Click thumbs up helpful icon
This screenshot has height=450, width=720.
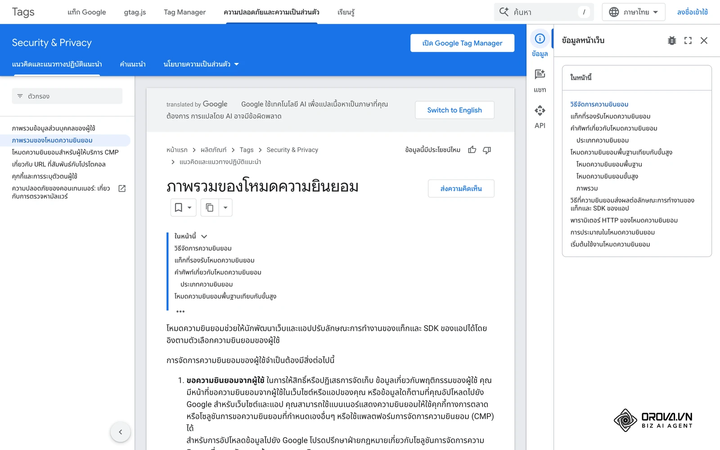coord(472,150)
